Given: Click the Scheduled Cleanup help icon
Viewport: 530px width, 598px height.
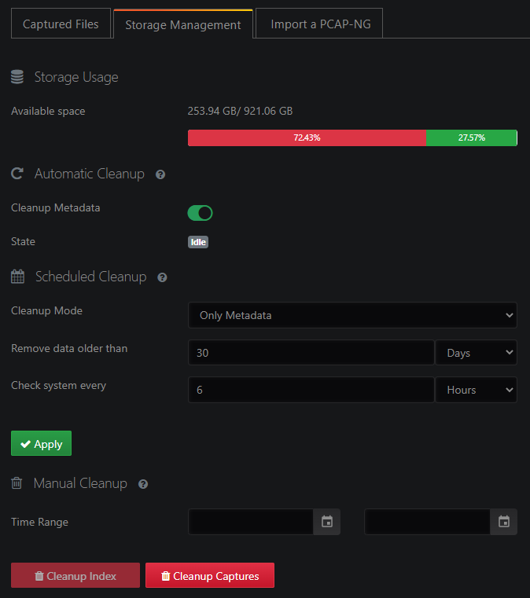Looking at the screenshot, I should pyautogui.click(x=162, y=277).
